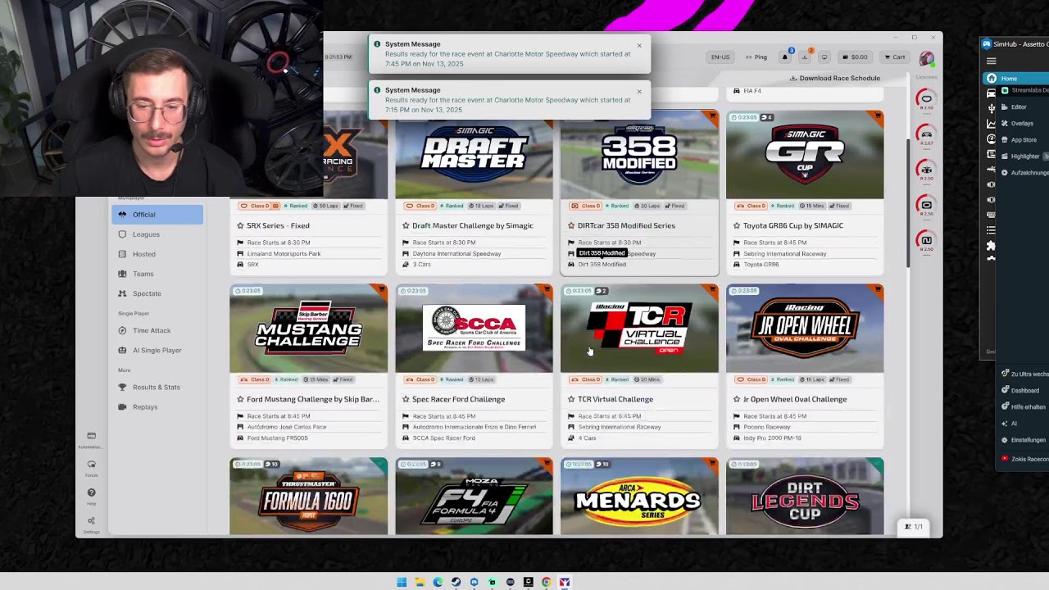Star the DIRTcar 358 Modified Series

coord(571,225)
